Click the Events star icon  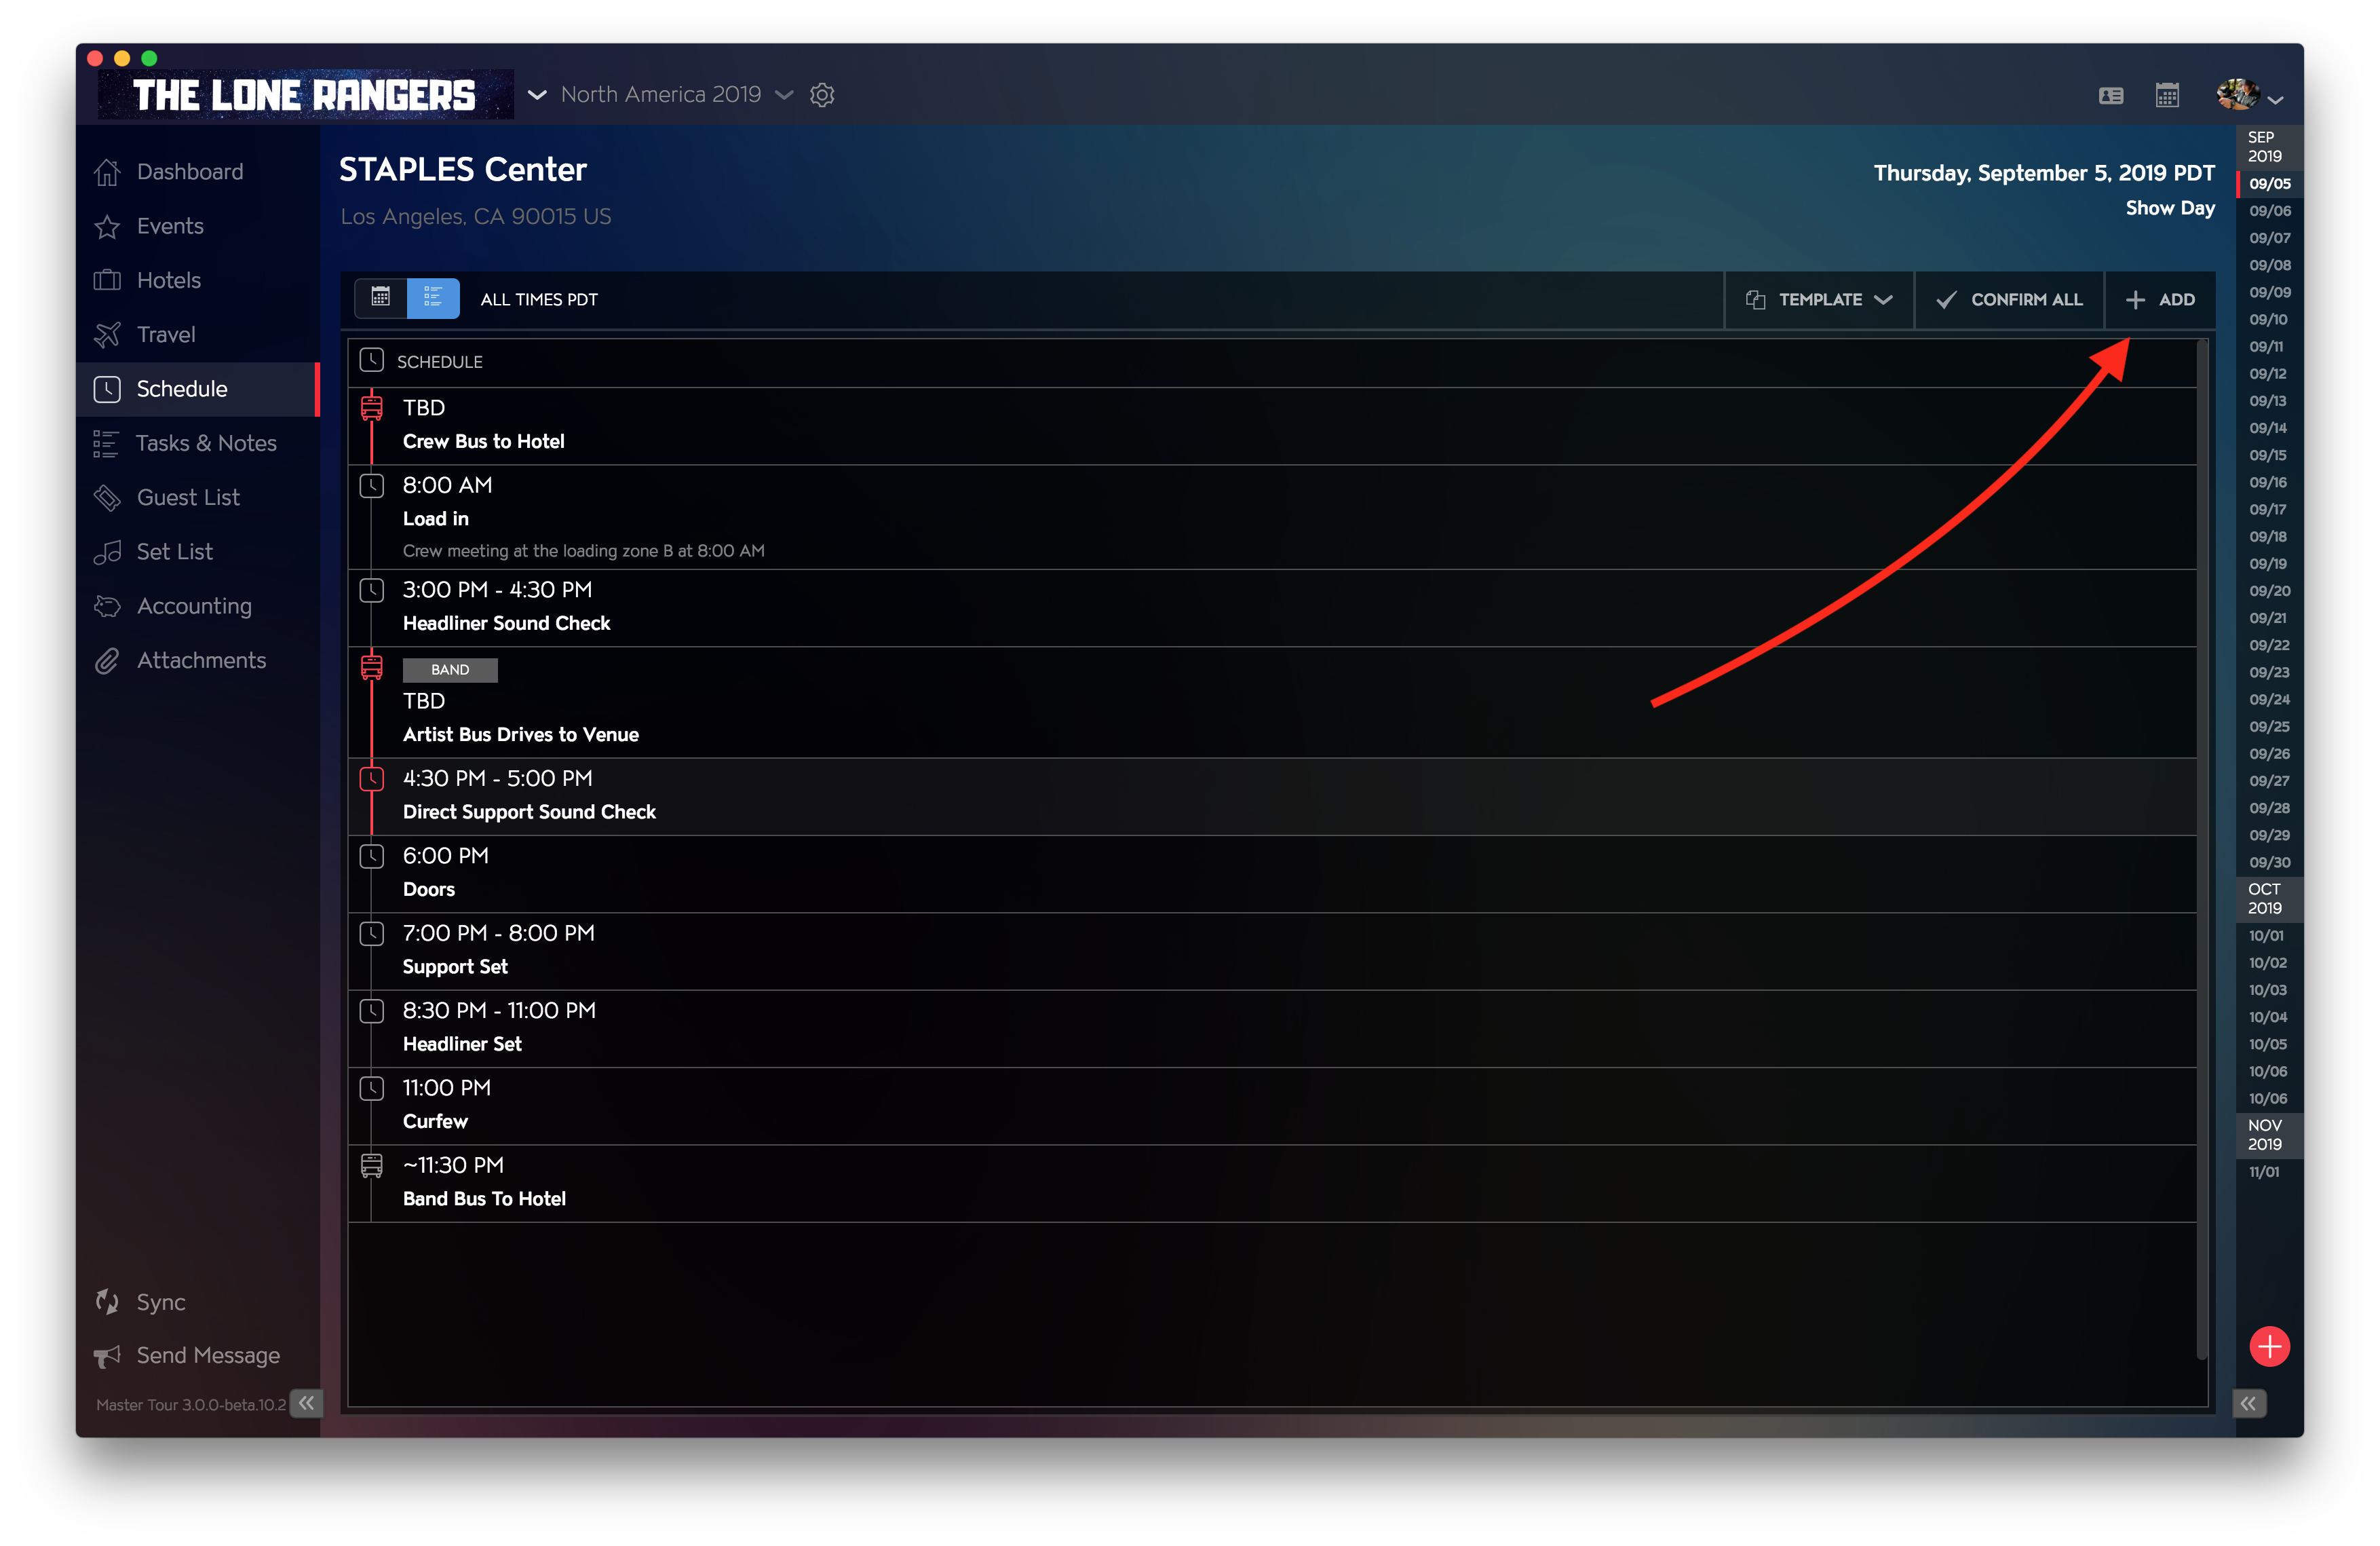[x=107, y=227]
